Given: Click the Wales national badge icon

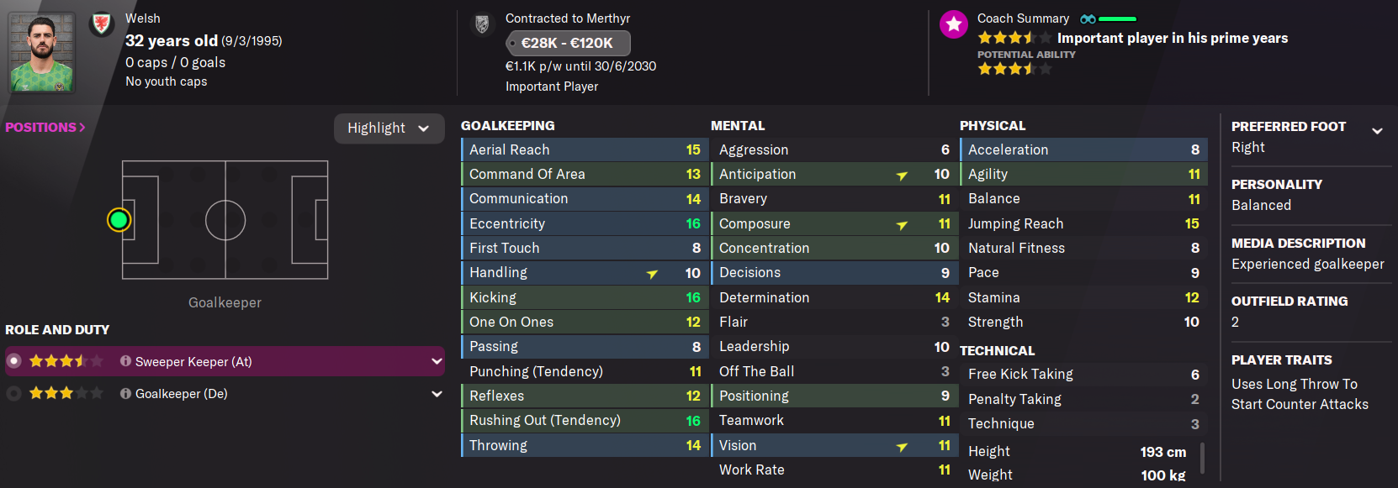Looking at the screenshot, I should [102, 24].
